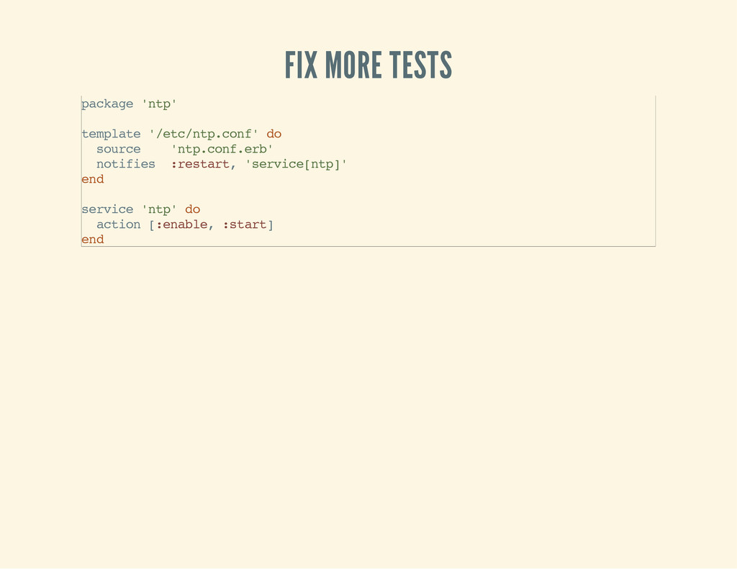Image resolution: width=737 pixels, height=569 pixels.
Task: Select the 'ntp' string after service
Action: click(159, 209)
